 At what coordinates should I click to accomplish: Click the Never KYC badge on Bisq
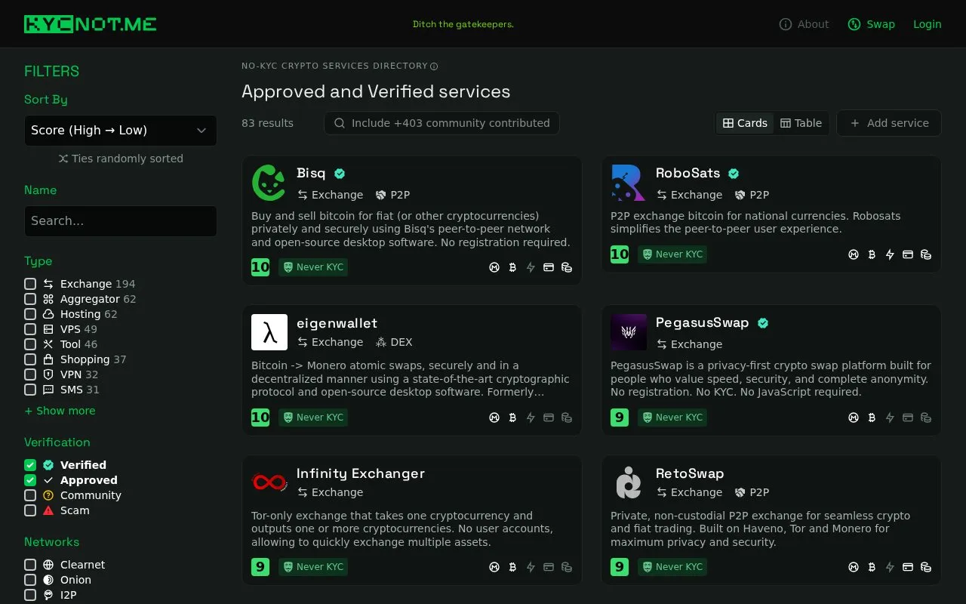[x=313, y=267]
